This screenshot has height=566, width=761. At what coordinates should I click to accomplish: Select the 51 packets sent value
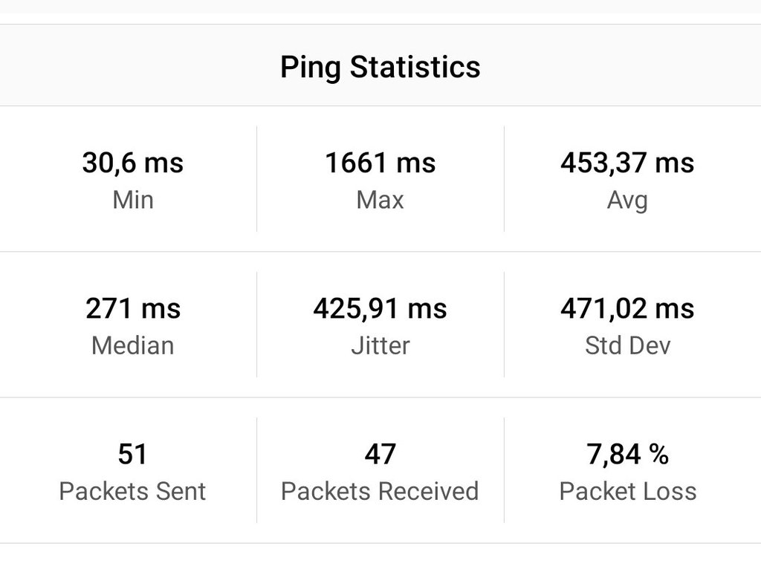pyautogui.click(x=132, y=454)
